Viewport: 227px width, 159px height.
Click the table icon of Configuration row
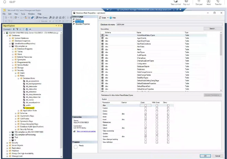pyautogui.click(x=103, y=64)
